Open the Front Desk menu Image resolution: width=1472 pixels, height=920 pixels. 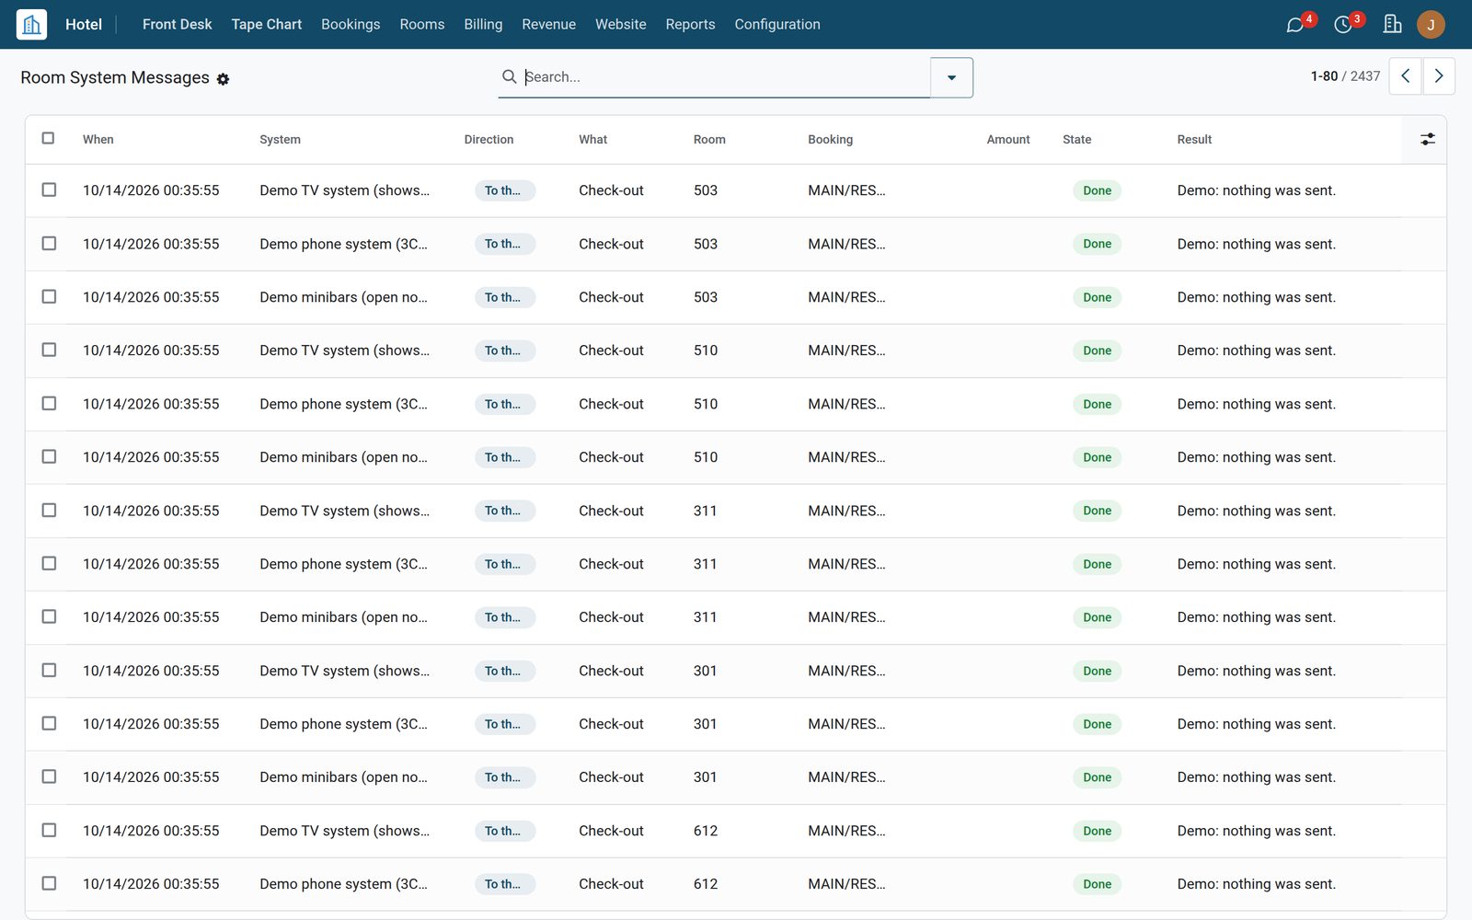pyautogui.click(x=177, y=24)
